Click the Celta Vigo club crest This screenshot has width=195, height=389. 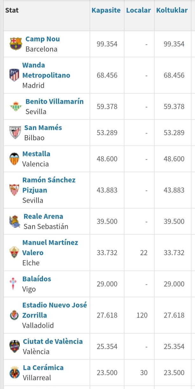point(13,284)
